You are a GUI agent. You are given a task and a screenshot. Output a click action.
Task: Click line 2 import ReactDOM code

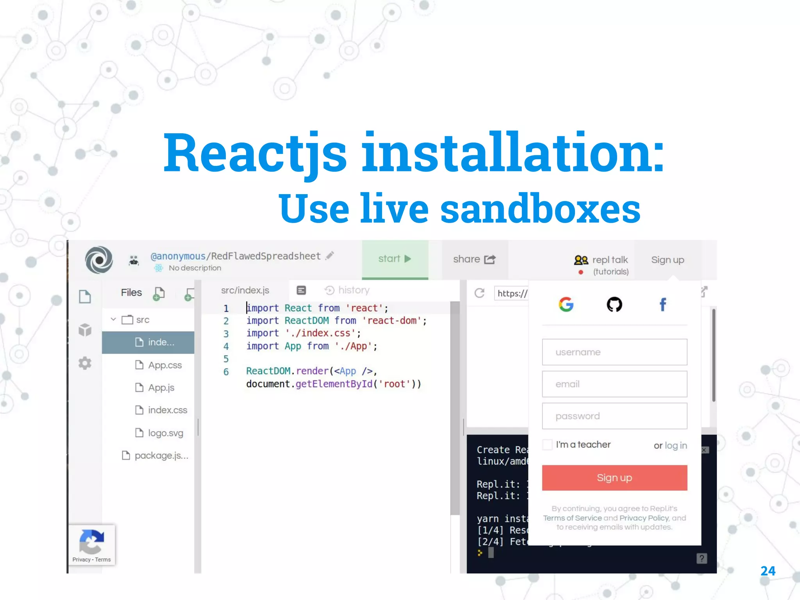[x=336, y=321]
